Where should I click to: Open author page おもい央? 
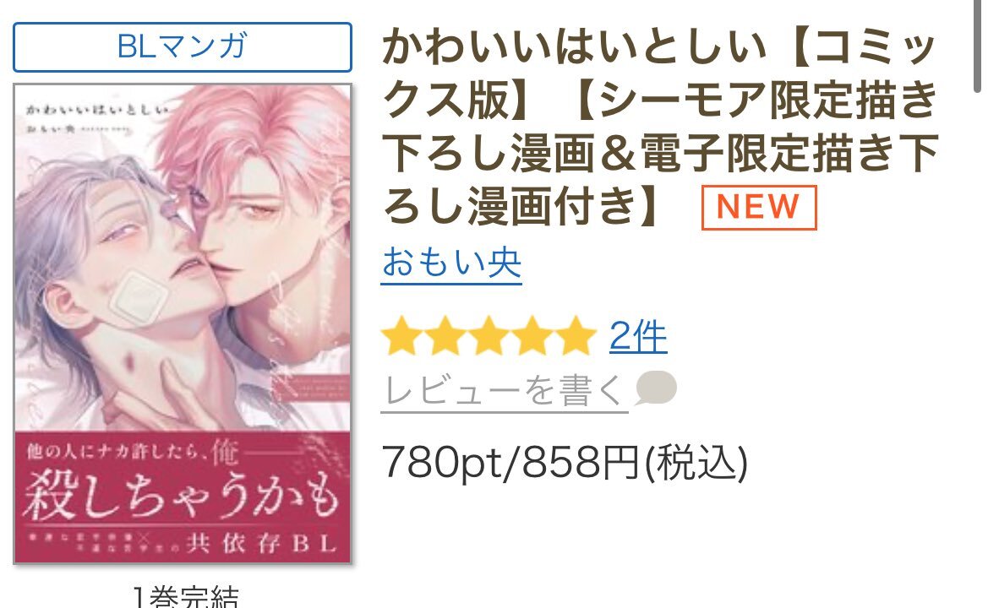coord(451,263)
